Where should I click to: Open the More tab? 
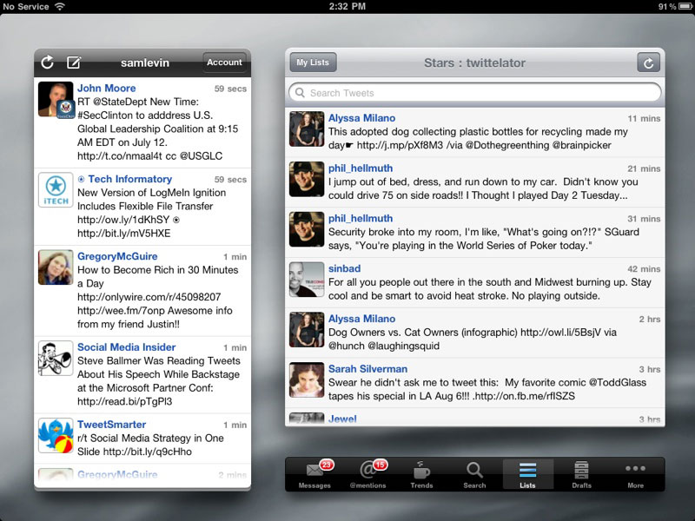click(x=635, y=475)
